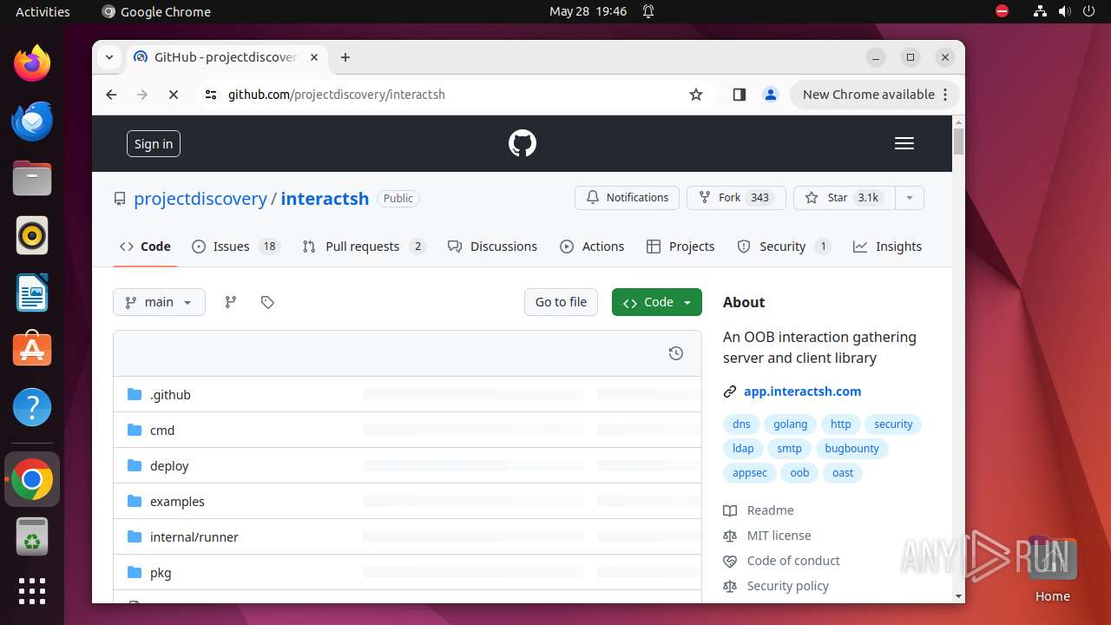Open projectdiscovery owner link
The image size is (1111, 625).
click(x=201, y=198)
